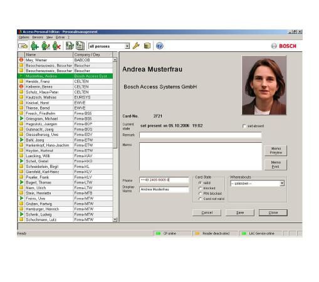Click the yellow database icon in toolbar

147,46
